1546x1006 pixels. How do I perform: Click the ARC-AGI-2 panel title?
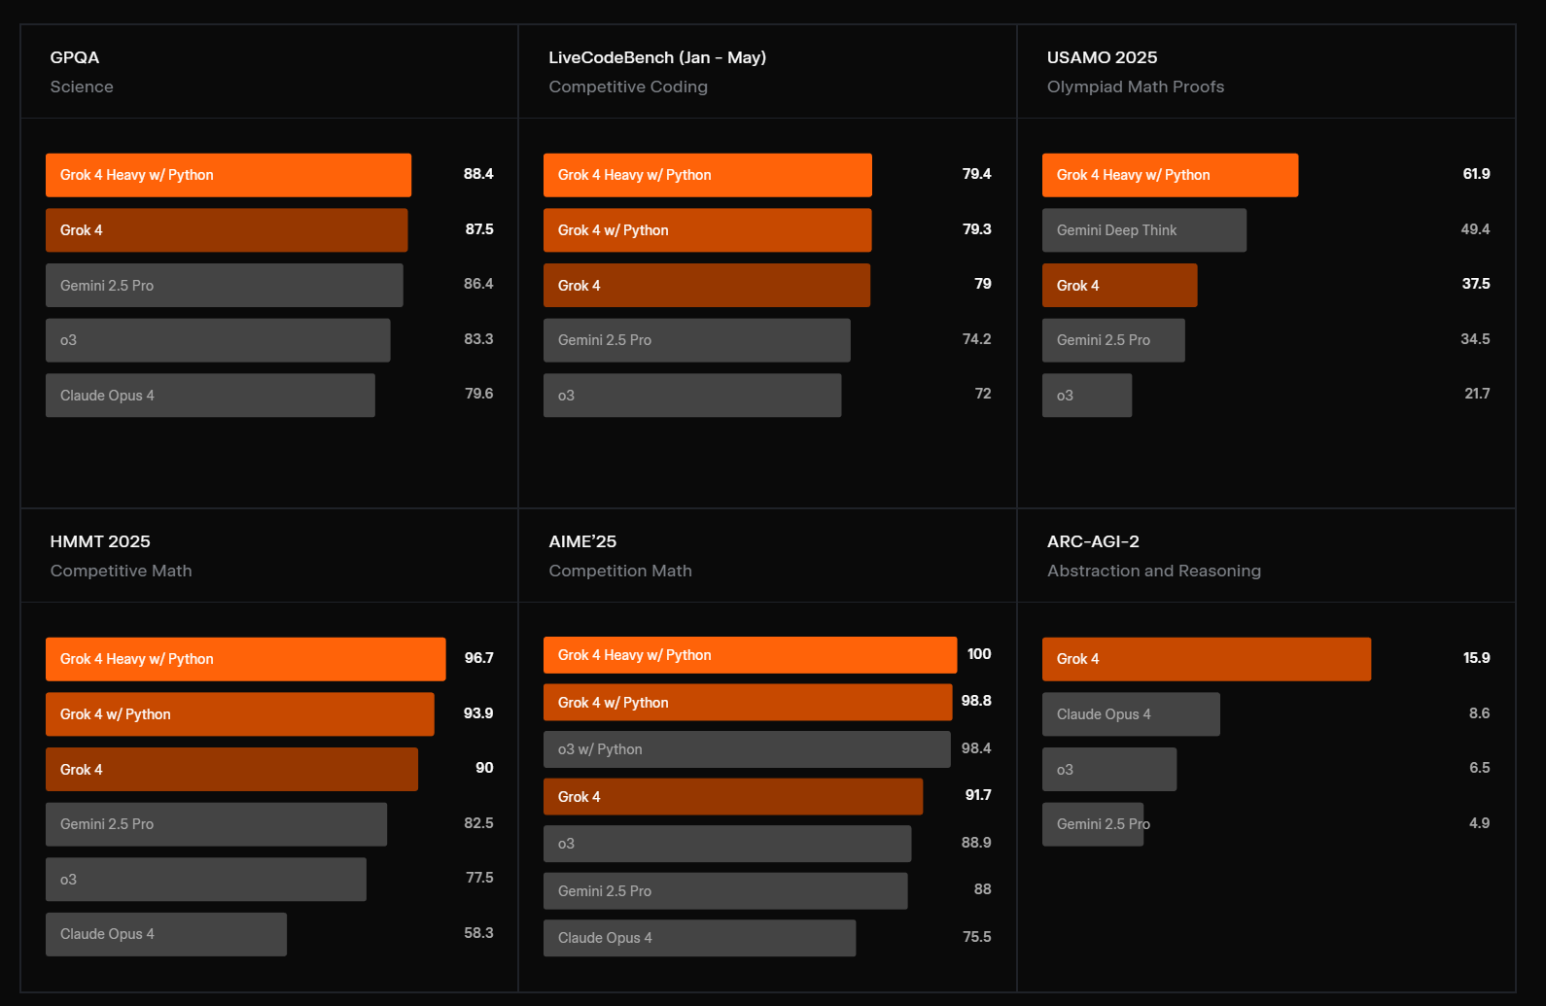click(1093, 541)
